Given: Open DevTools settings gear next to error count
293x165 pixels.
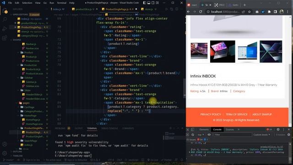Looking at the screenshot, I should (278, 129).
